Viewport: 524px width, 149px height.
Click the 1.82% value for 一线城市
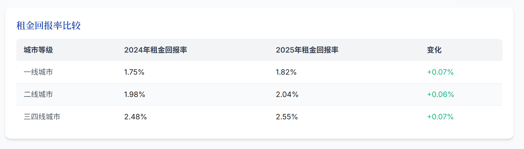286,72
